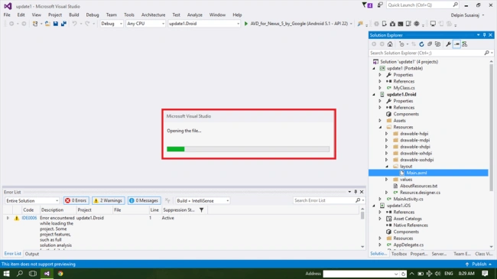Screen dimensions: 497x279
Task: Open the update1.Droid startup project dropdown
Action: pos(204,24)
